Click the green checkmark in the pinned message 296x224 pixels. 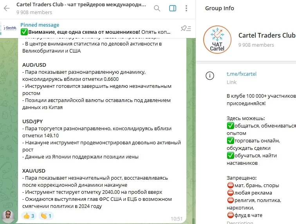(x=24, y=32)
